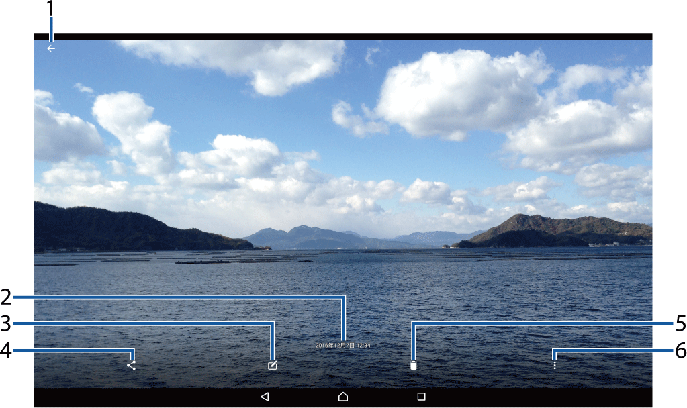Tap the large white cloud in the upper right
Screen dimensions: 687x408
click(463, 91)
